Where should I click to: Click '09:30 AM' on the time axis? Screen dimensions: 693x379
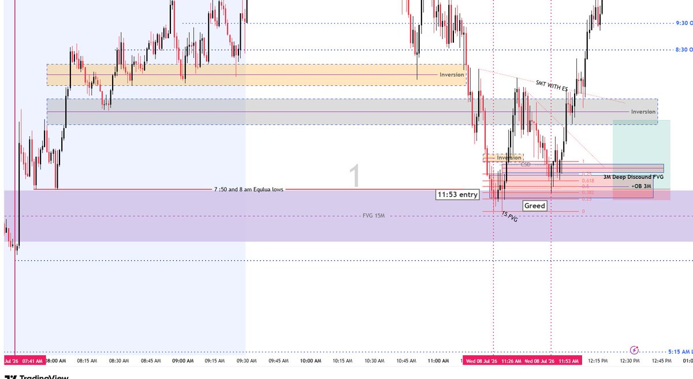click(x=247, y=361)
